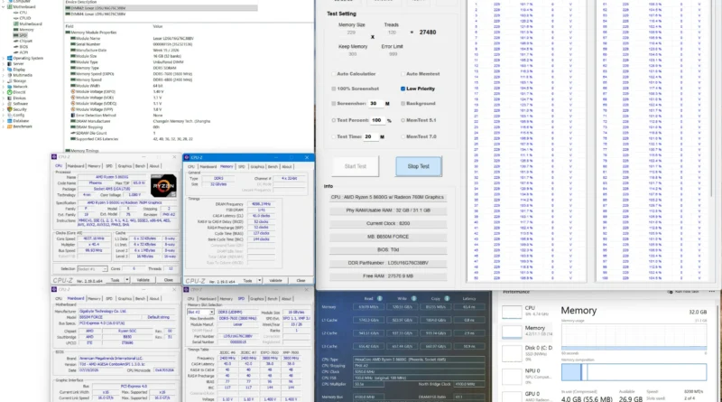Click the info icon next to Read
Screen dimensions: 722x402
pos(380,298)
